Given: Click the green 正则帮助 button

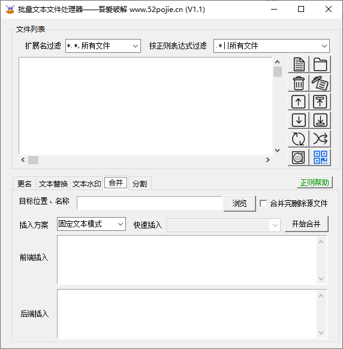Looking at the screenshot, I should [315, 182].
